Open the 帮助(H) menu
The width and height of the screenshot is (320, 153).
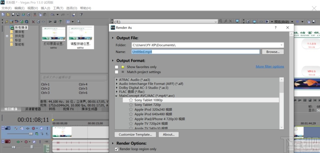coord(86,8)
